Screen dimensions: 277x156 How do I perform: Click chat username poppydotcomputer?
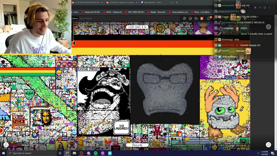(x=228, y=11)
